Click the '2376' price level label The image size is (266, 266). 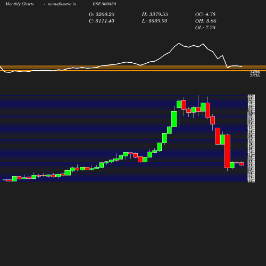click(x=255, y=76)
